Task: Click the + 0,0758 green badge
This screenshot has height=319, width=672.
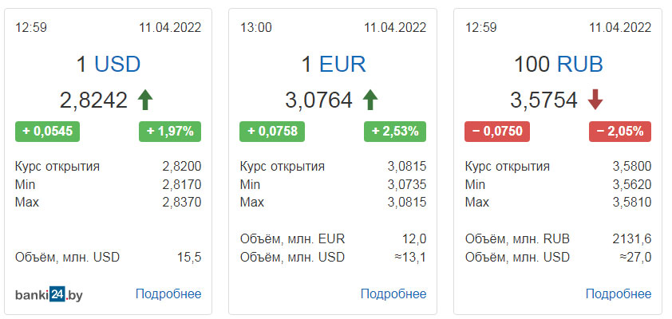Action: pos(272,132)
